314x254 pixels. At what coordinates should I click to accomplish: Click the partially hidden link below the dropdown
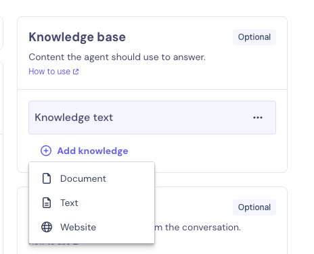point(53,244)
